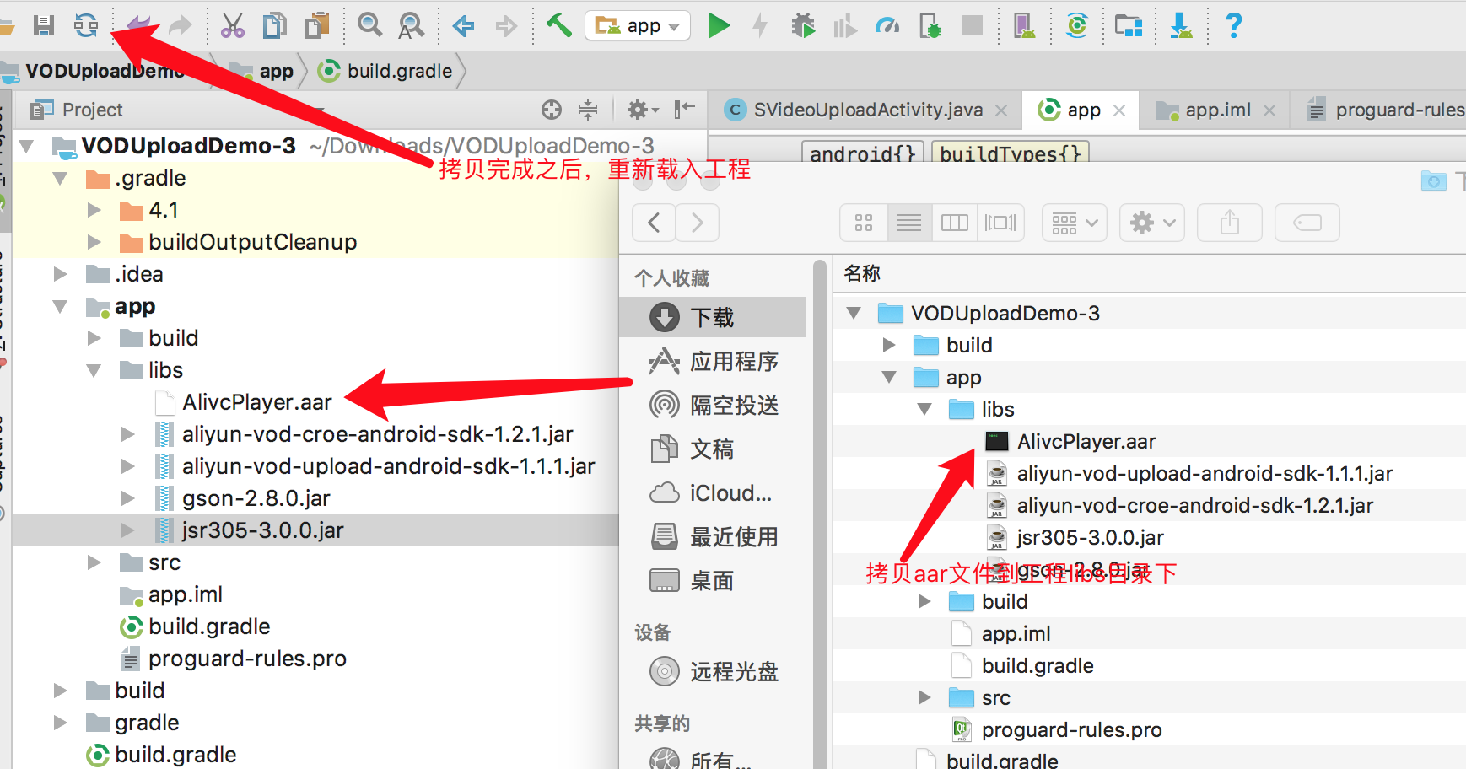Select 隔空投送 in Finder sidebar
Screen dimensions: 1466x769
[714, 405]
